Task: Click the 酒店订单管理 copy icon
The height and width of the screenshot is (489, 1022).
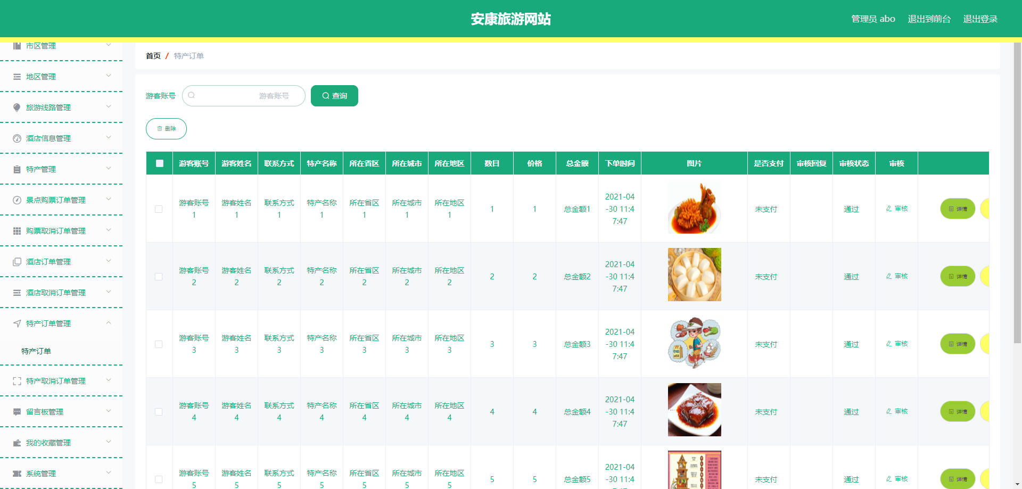Action: click(x=17, y=262)
